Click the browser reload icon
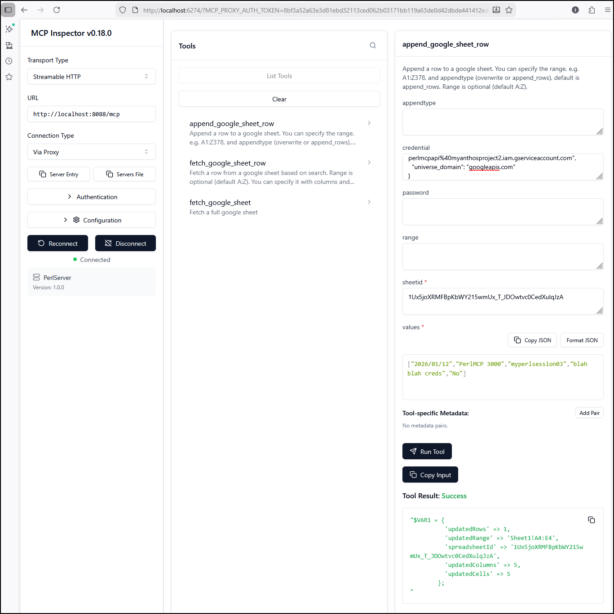 click(57, 10)
